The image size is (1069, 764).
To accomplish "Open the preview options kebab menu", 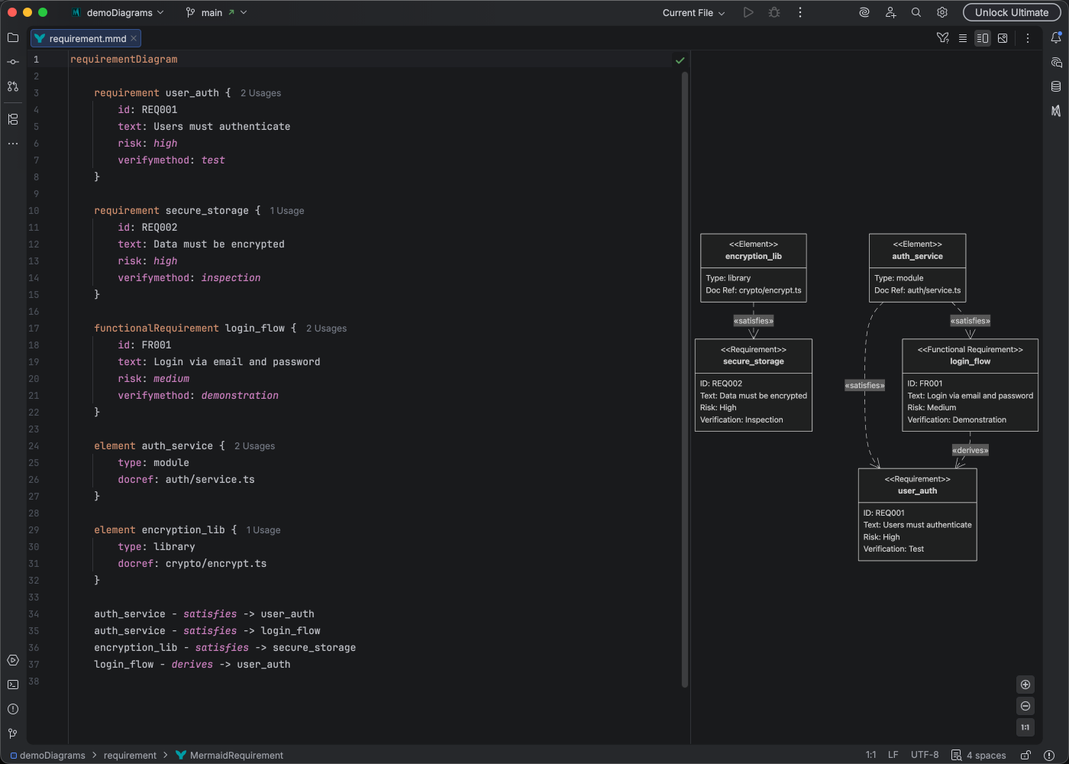I will tap(1027, 37).
